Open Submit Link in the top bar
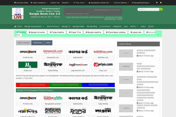The height and width of the screenshot is (117, 176). (55, 3)
